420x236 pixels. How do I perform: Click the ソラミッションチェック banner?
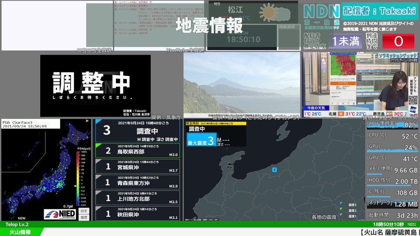click(398, 56)
